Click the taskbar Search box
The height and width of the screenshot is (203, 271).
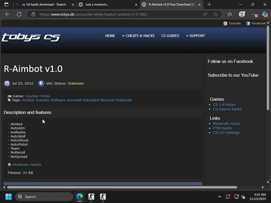(x=44, y=197)
